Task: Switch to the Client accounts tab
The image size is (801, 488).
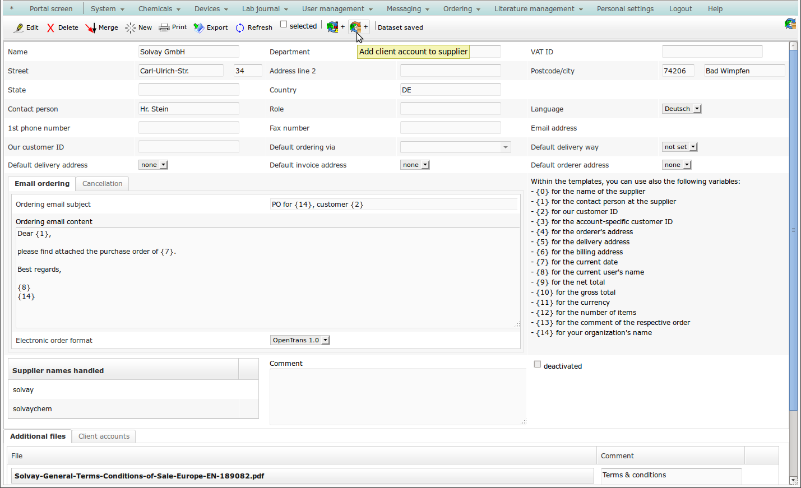Action: pyautogui.click(x=104, y=436)
